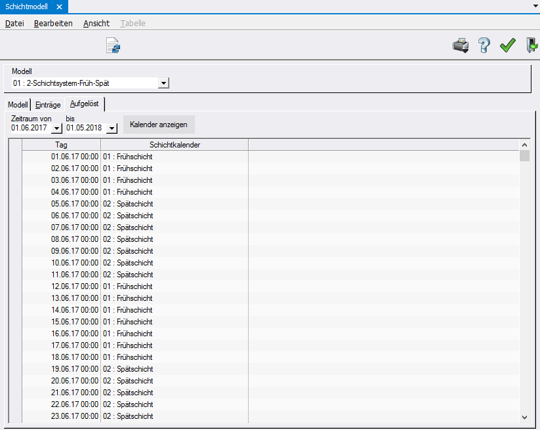Click the scrollbar down arrow
540x430 pixels.
(x=524, y=417)
